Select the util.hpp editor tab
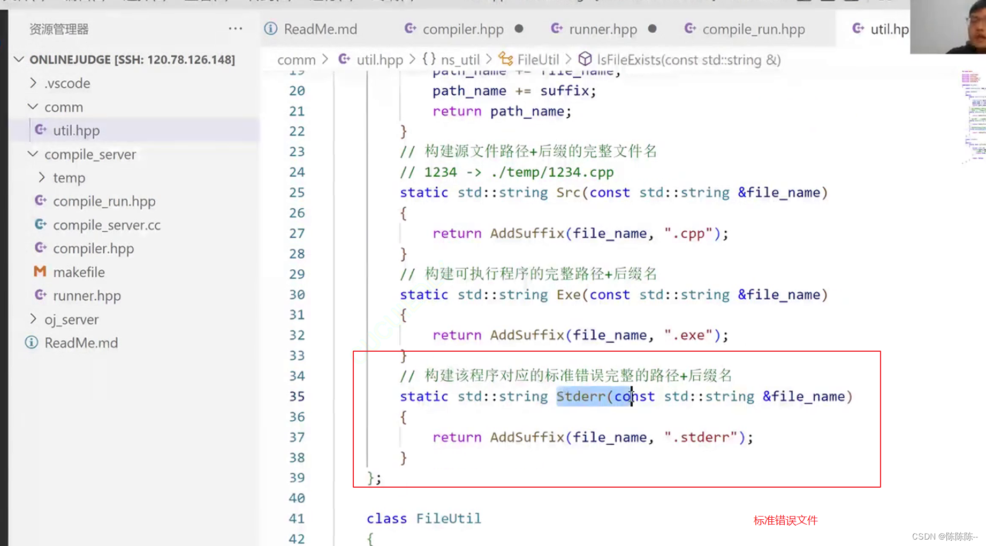The width and height of the screenshot is (986, 546). click(x=881, y=29)
